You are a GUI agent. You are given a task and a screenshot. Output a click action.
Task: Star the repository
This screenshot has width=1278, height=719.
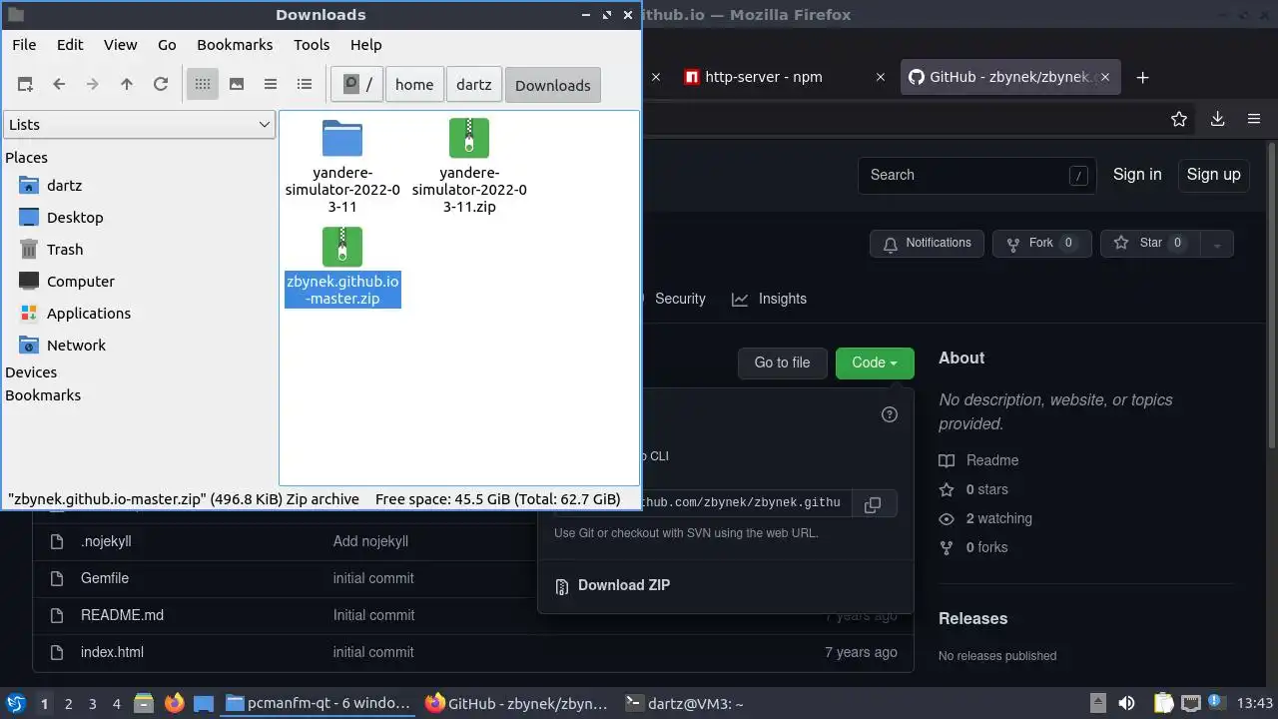[1151, 244]
